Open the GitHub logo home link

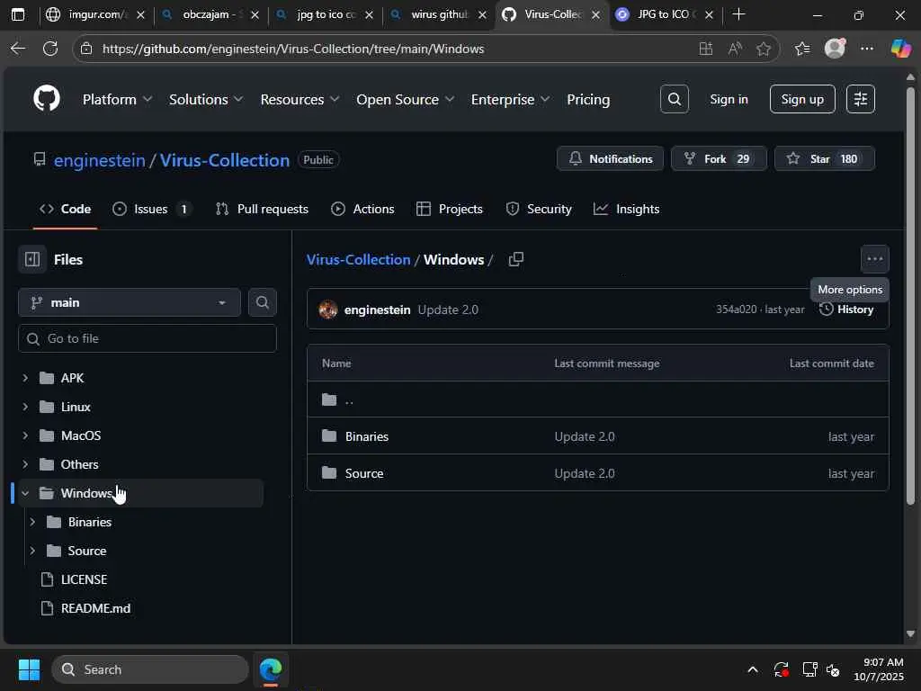coord(47,98)
